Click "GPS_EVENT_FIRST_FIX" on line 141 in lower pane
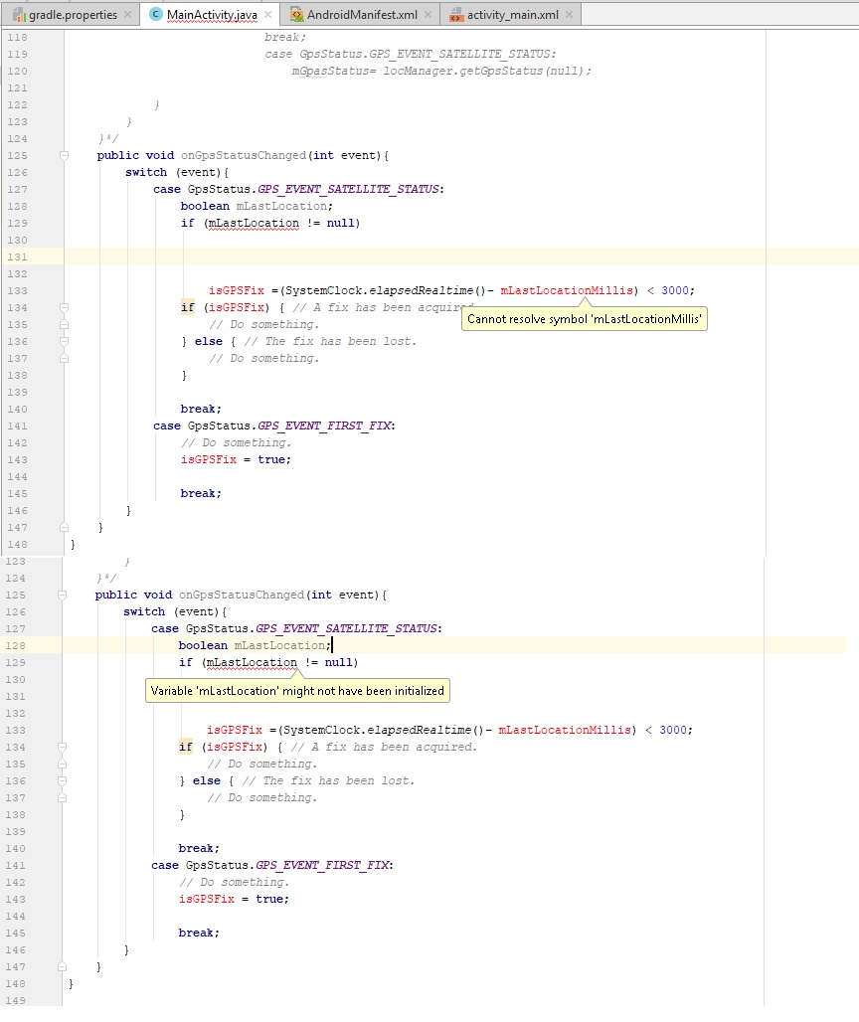 coord(322,865)
